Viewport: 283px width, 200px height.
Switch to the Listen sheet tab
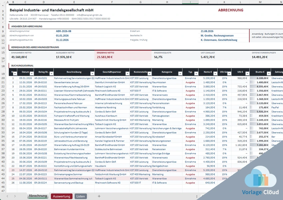[81, 196]
